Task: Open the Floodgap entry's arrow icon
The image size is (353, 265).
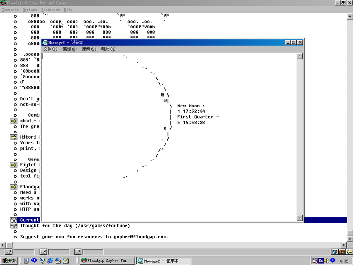Action: 14,187
